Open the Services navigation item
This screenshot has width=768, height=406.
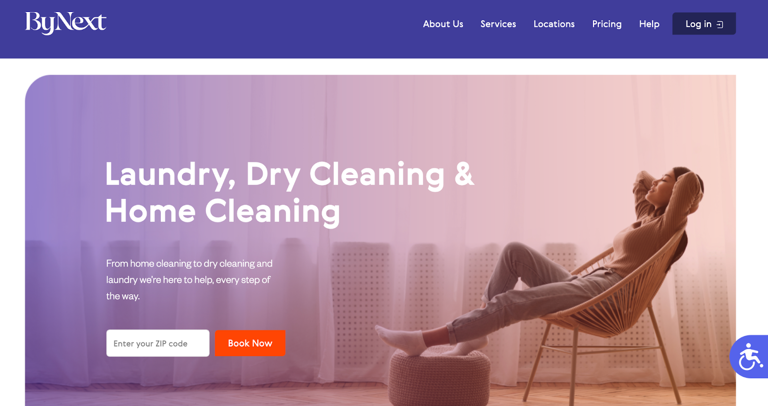(x=498, y=24)
